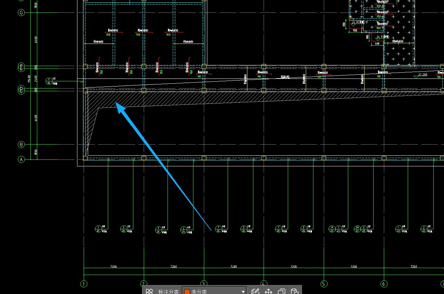Screen dimensions: 444x294
Task: Click 7200 dimension between axes 4 and 5
Action: pos(294,266)
